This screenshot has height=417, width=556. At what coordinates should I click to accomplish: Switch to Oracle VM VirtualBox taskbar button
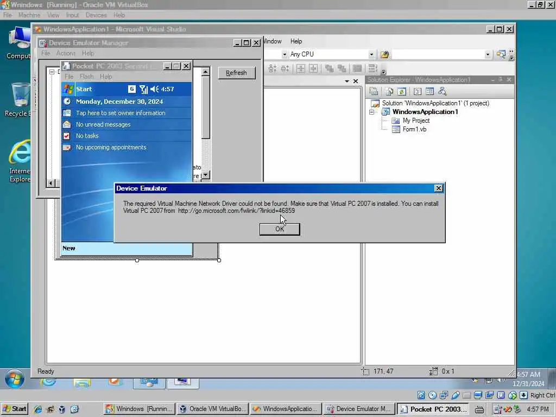coord(213,409)
